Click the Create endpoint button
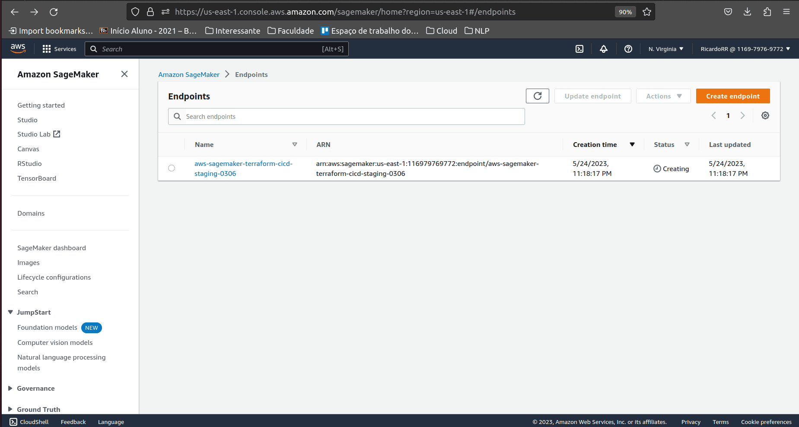Screen dimensions: 799x427 tap(732, 96)
